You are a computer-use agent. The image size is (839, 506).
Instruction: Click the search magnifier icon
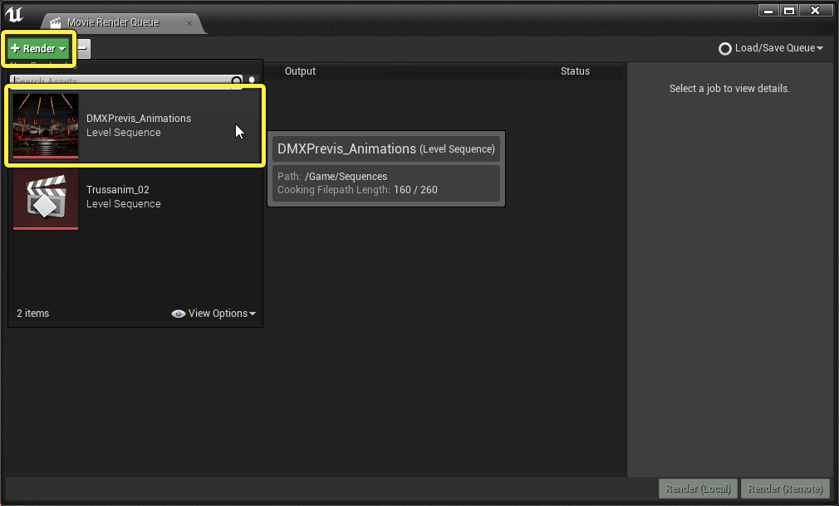coord(238,80)
